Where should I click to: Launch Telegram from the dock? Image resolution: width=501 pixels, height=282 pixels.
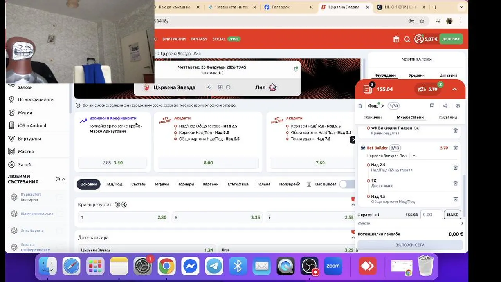tap(214, 266)
